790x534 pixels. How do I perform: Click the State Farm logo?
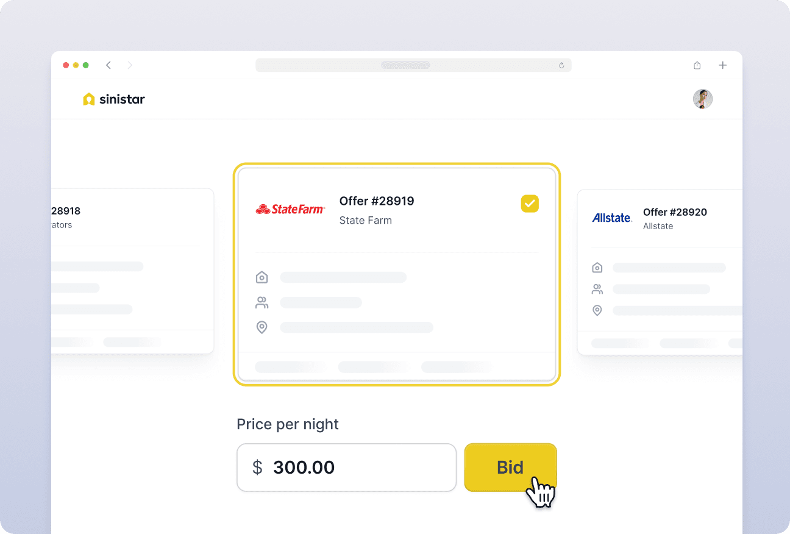pos(291,208)
